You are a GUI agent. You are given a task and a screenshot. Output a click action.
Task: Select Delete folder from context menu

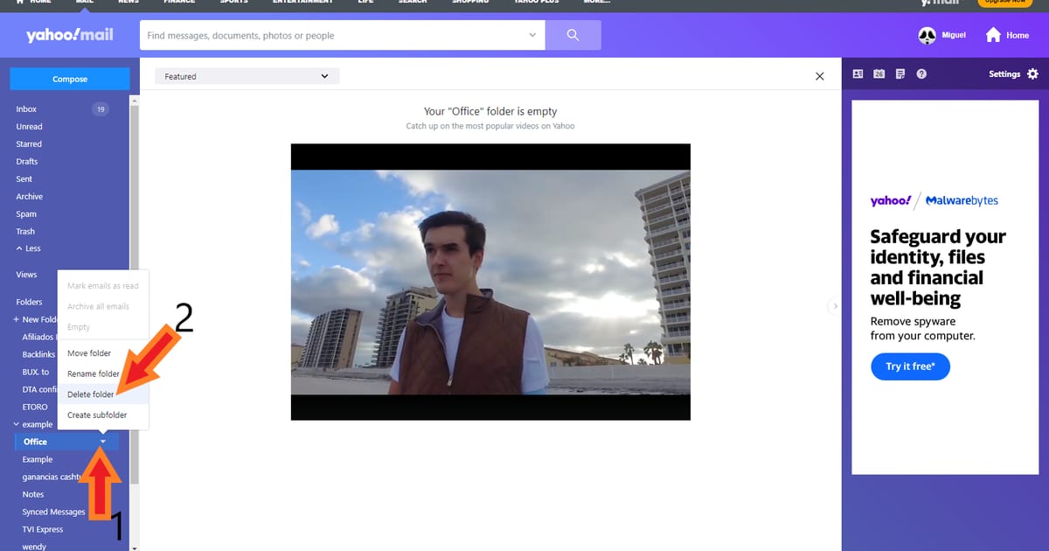(91, 394)
